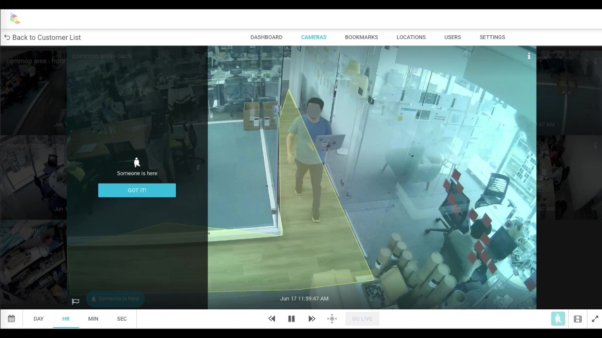This screenshot has height=338, width=602.
Task: Click Back to Customer List link
Action: pyautogui.click(x=42, y=38)
